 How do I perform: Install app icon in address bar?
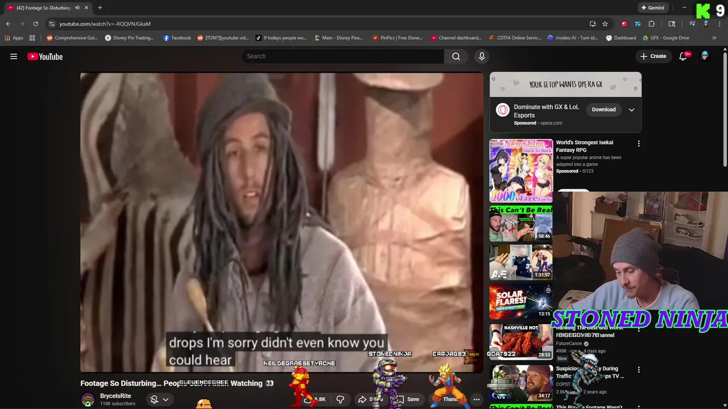click(593, 24)
